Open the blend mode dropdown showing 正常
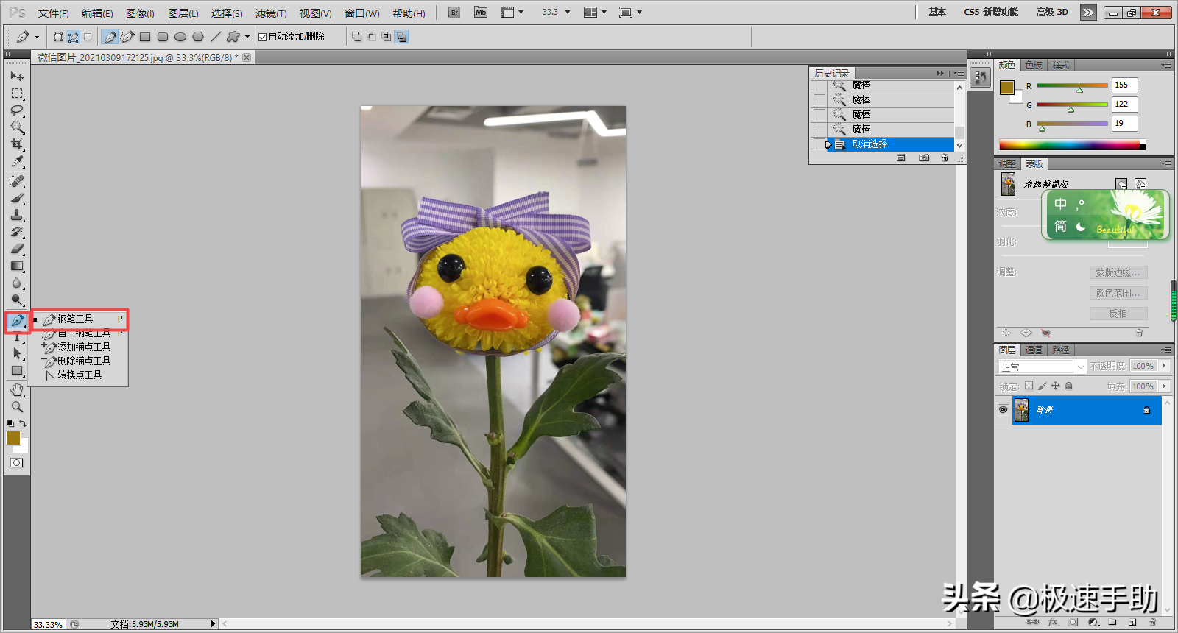The image size is (1178, 633). click(1042, 367)
